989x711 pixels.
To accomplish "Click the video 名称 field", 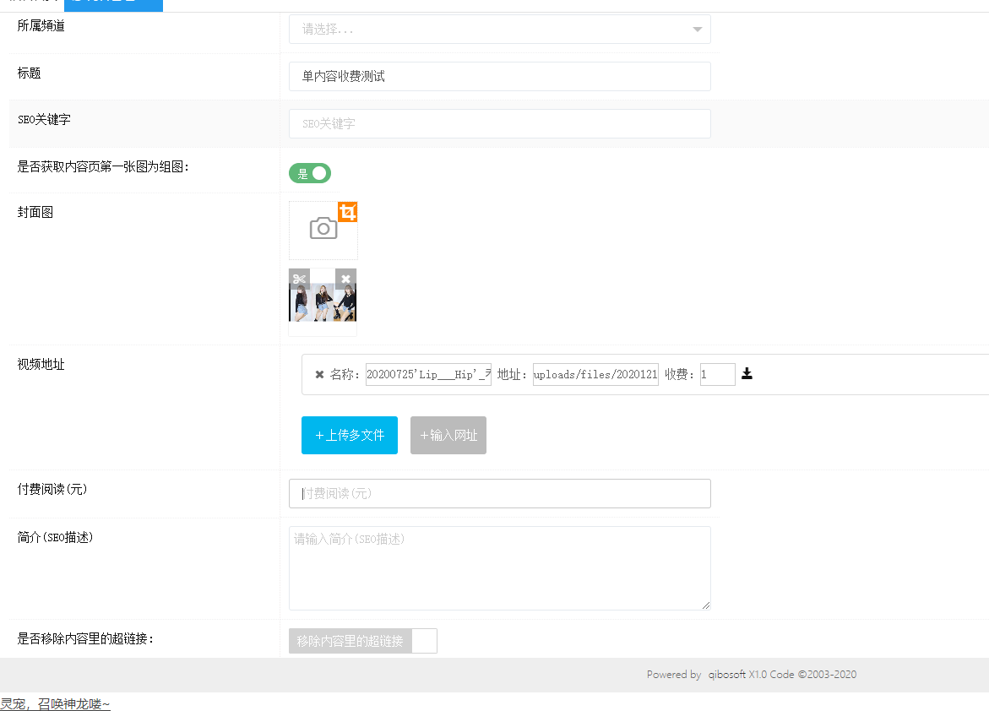I will 428,374.
